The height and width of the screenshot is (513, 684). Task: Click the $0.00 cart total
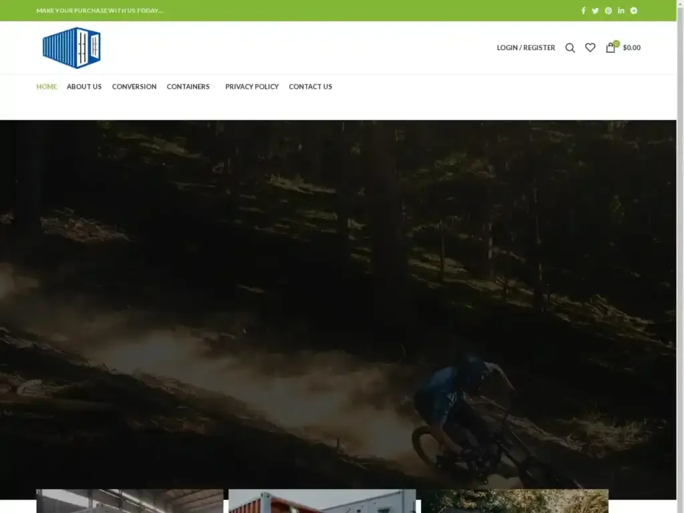pos(631,47)
